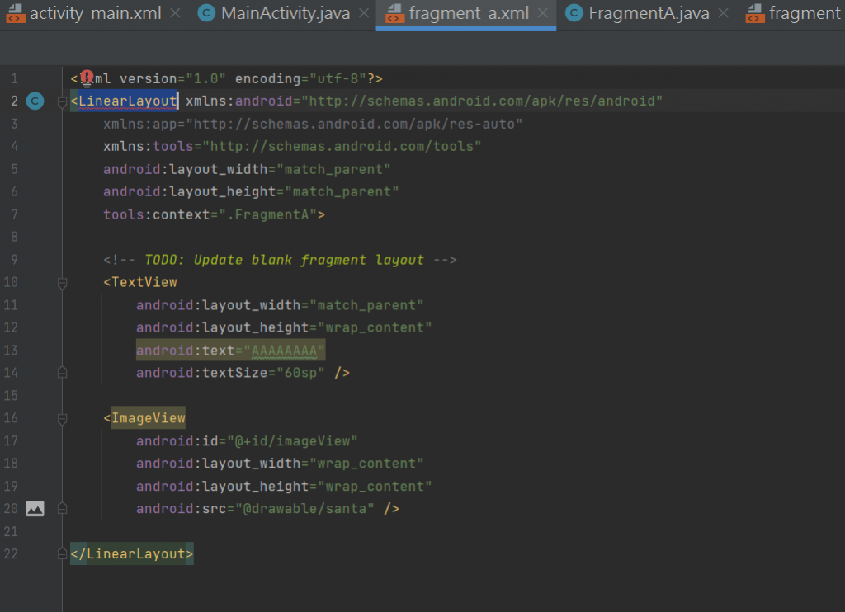Click the class icon on MainActivity.java tab
The image size is (845, 612).
pos(206,13)
